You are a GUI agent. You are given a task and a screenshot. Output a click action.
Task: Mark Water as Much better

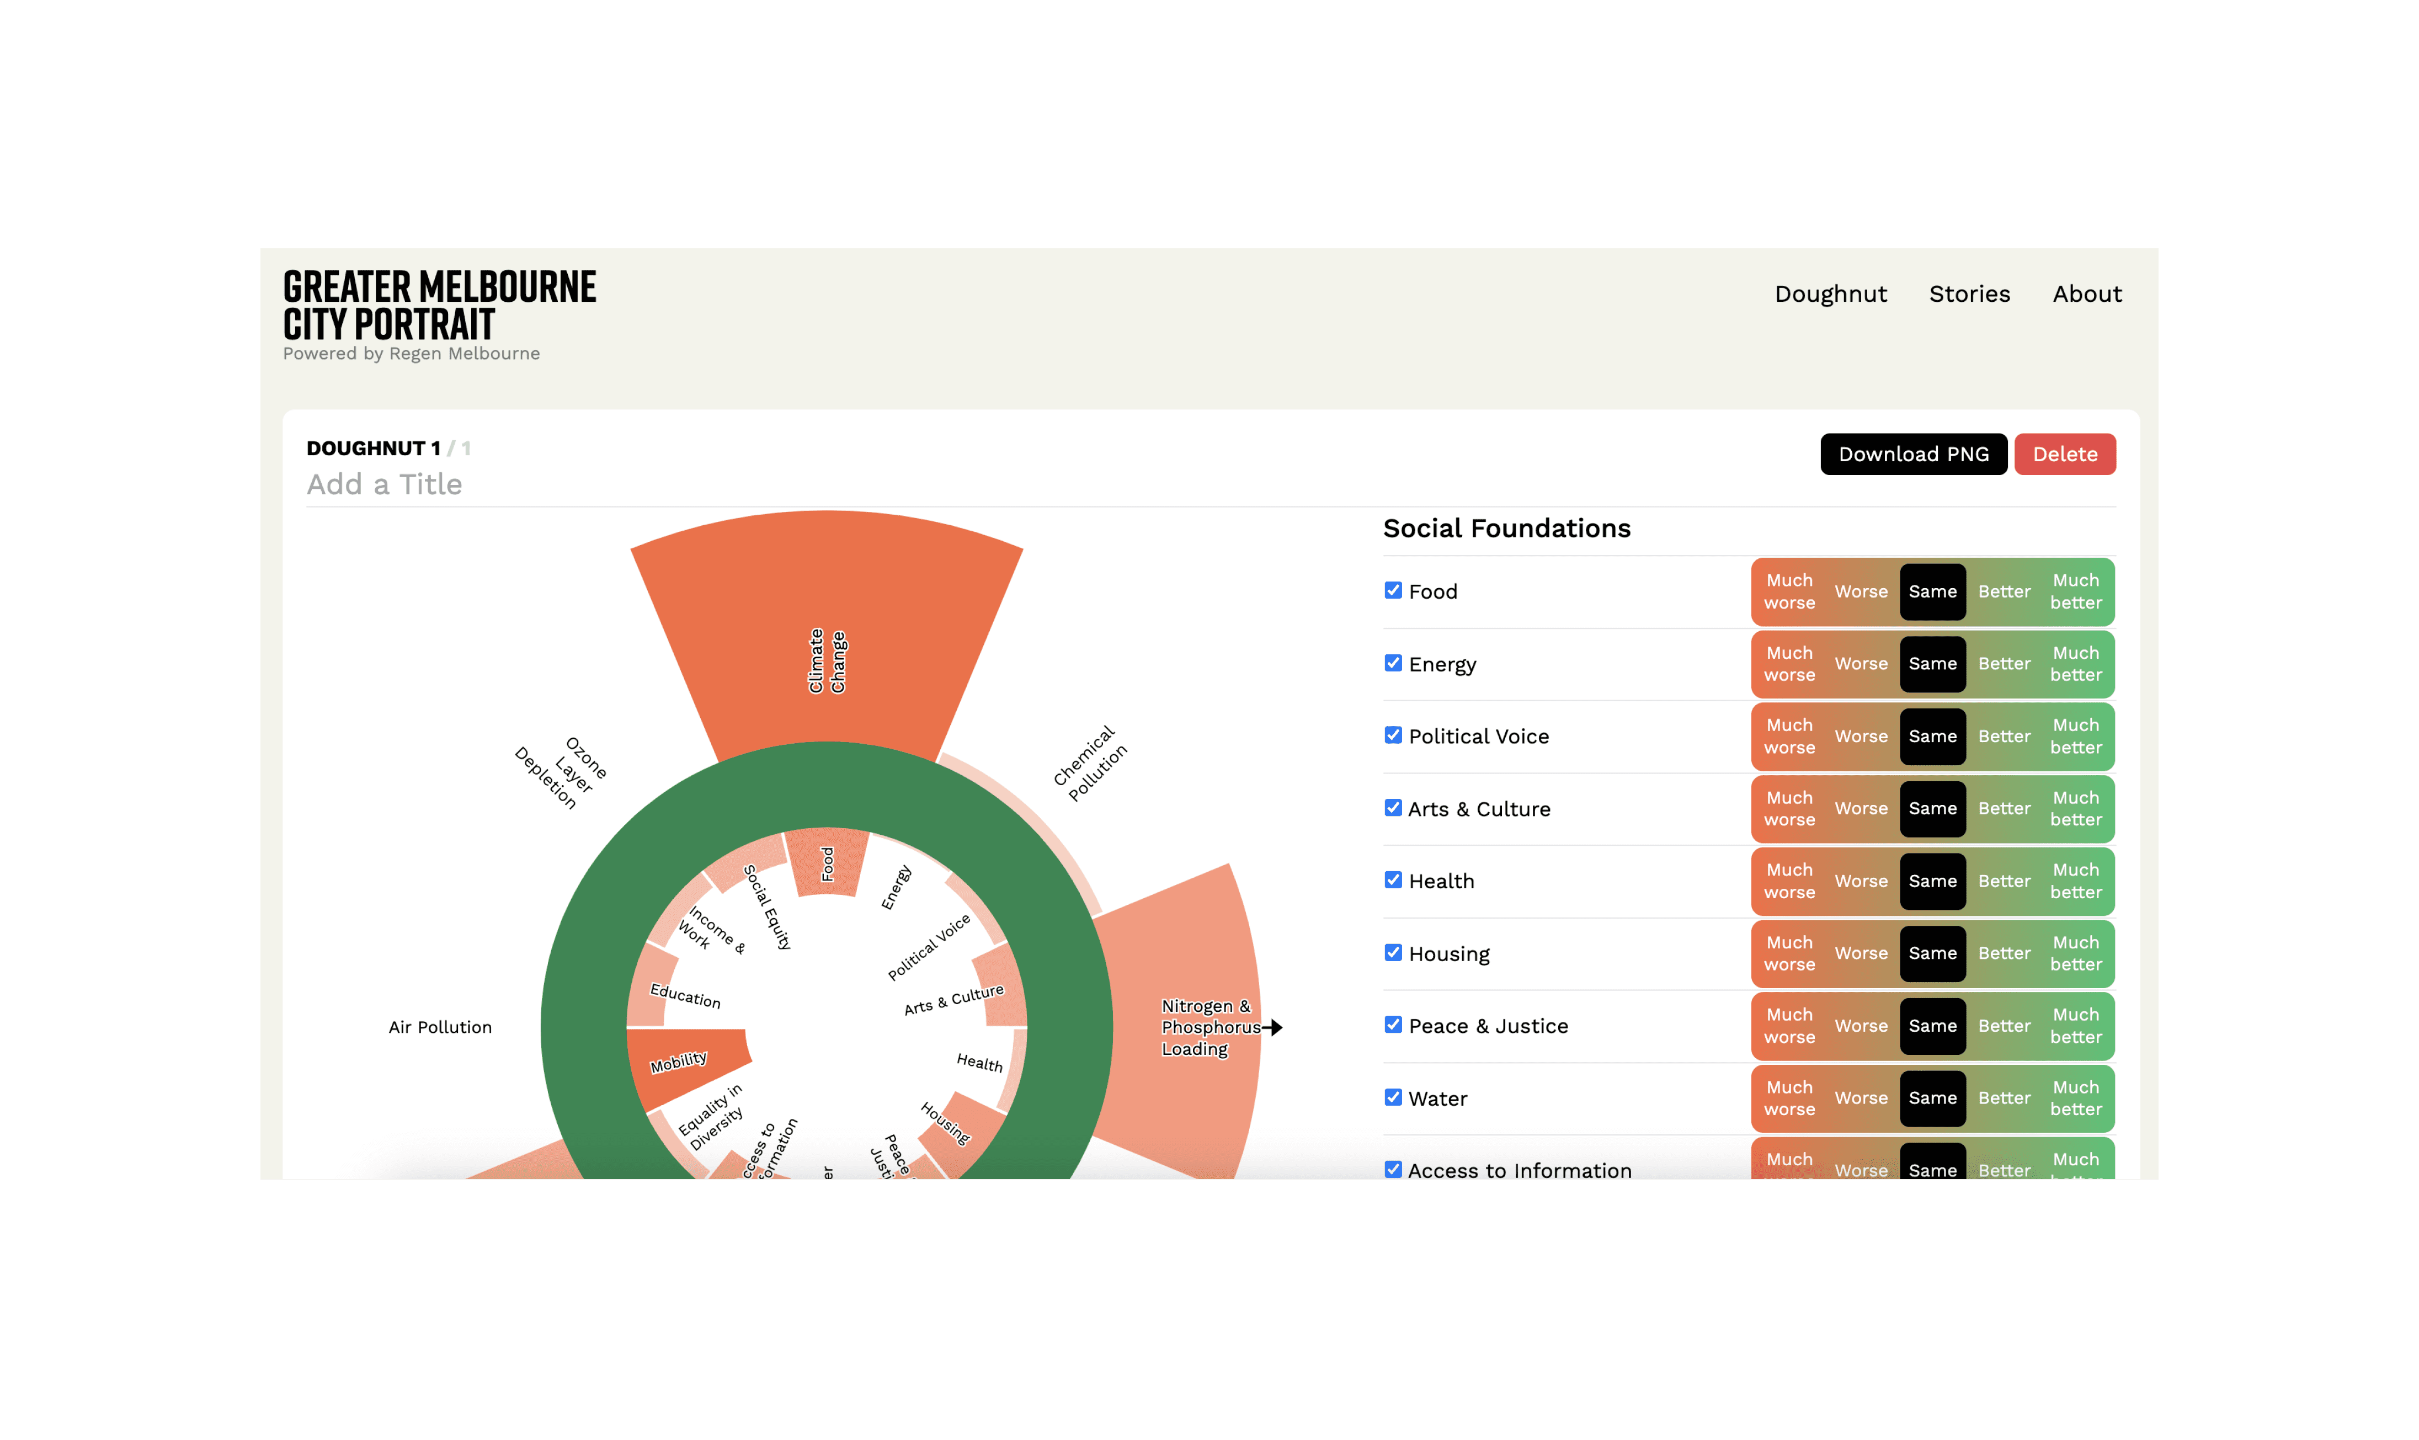2076,1097
